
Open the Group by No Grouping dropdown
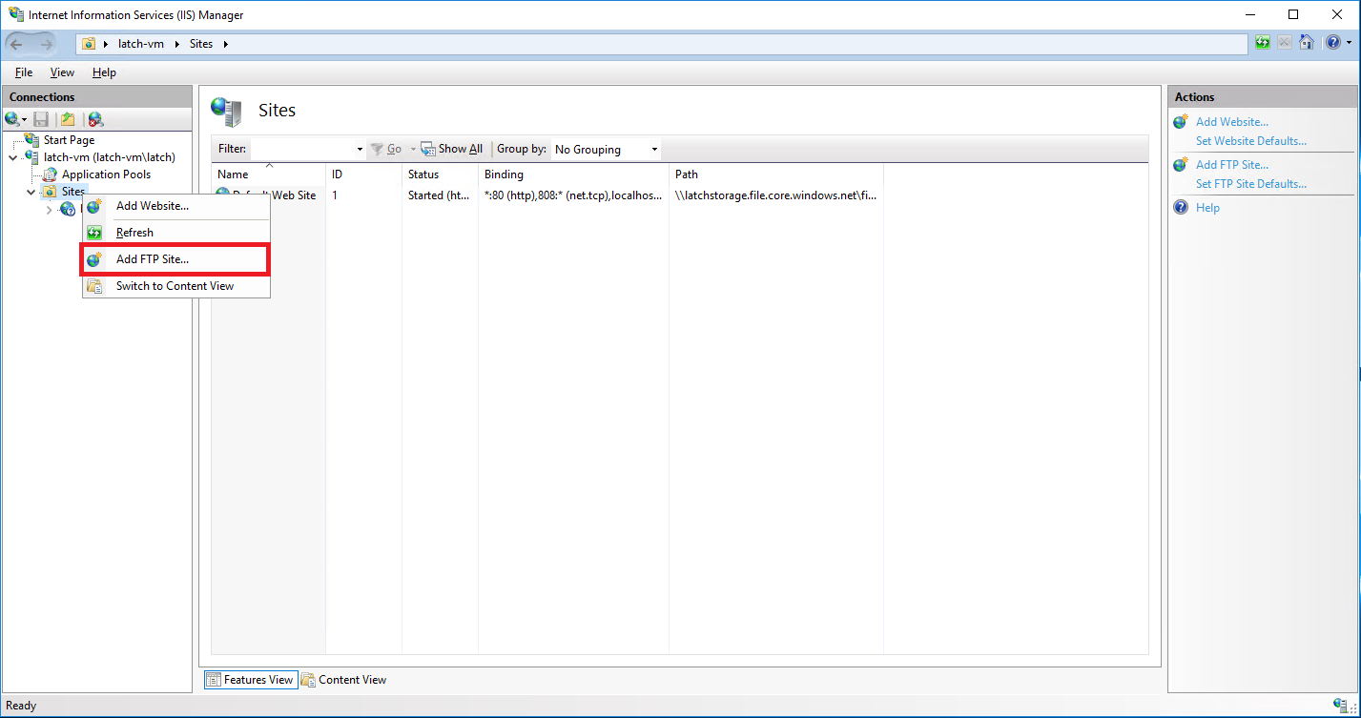pyautogui.click(x=606, y=150)
